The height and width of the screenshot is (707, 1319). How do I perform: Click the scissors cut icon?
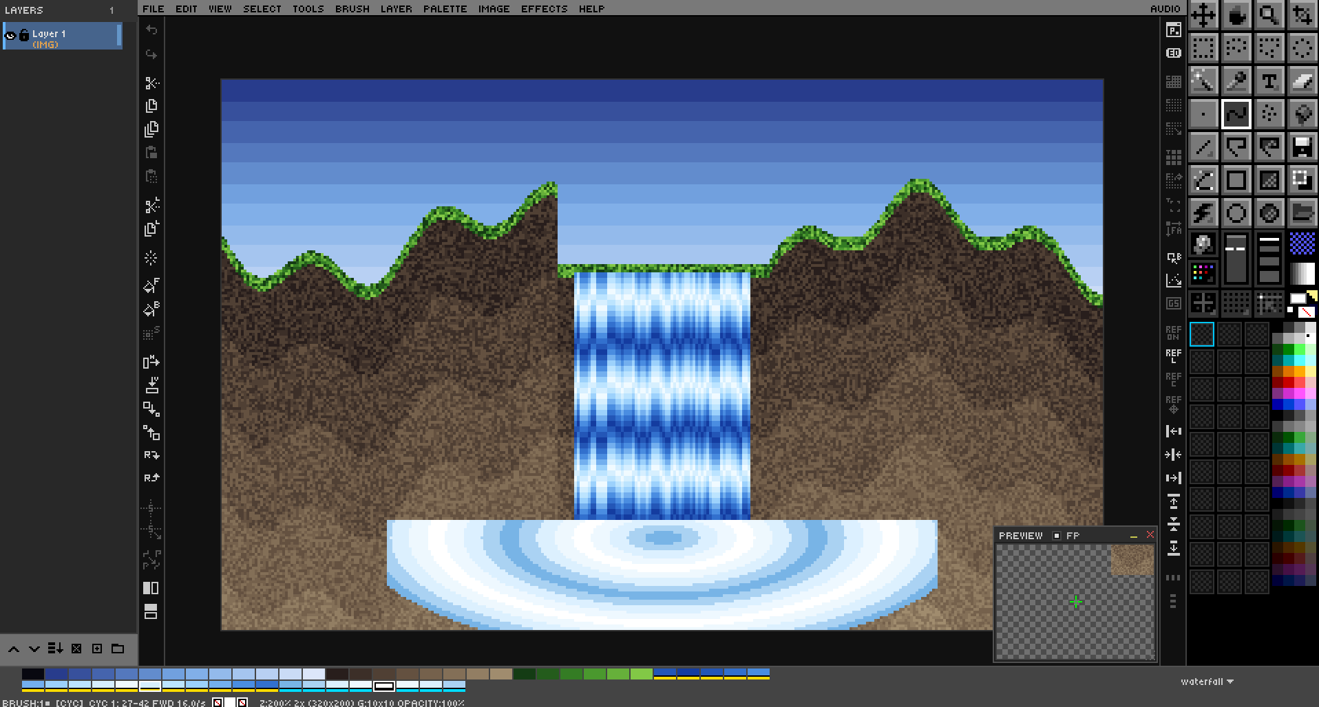click(x=151, y=83)
